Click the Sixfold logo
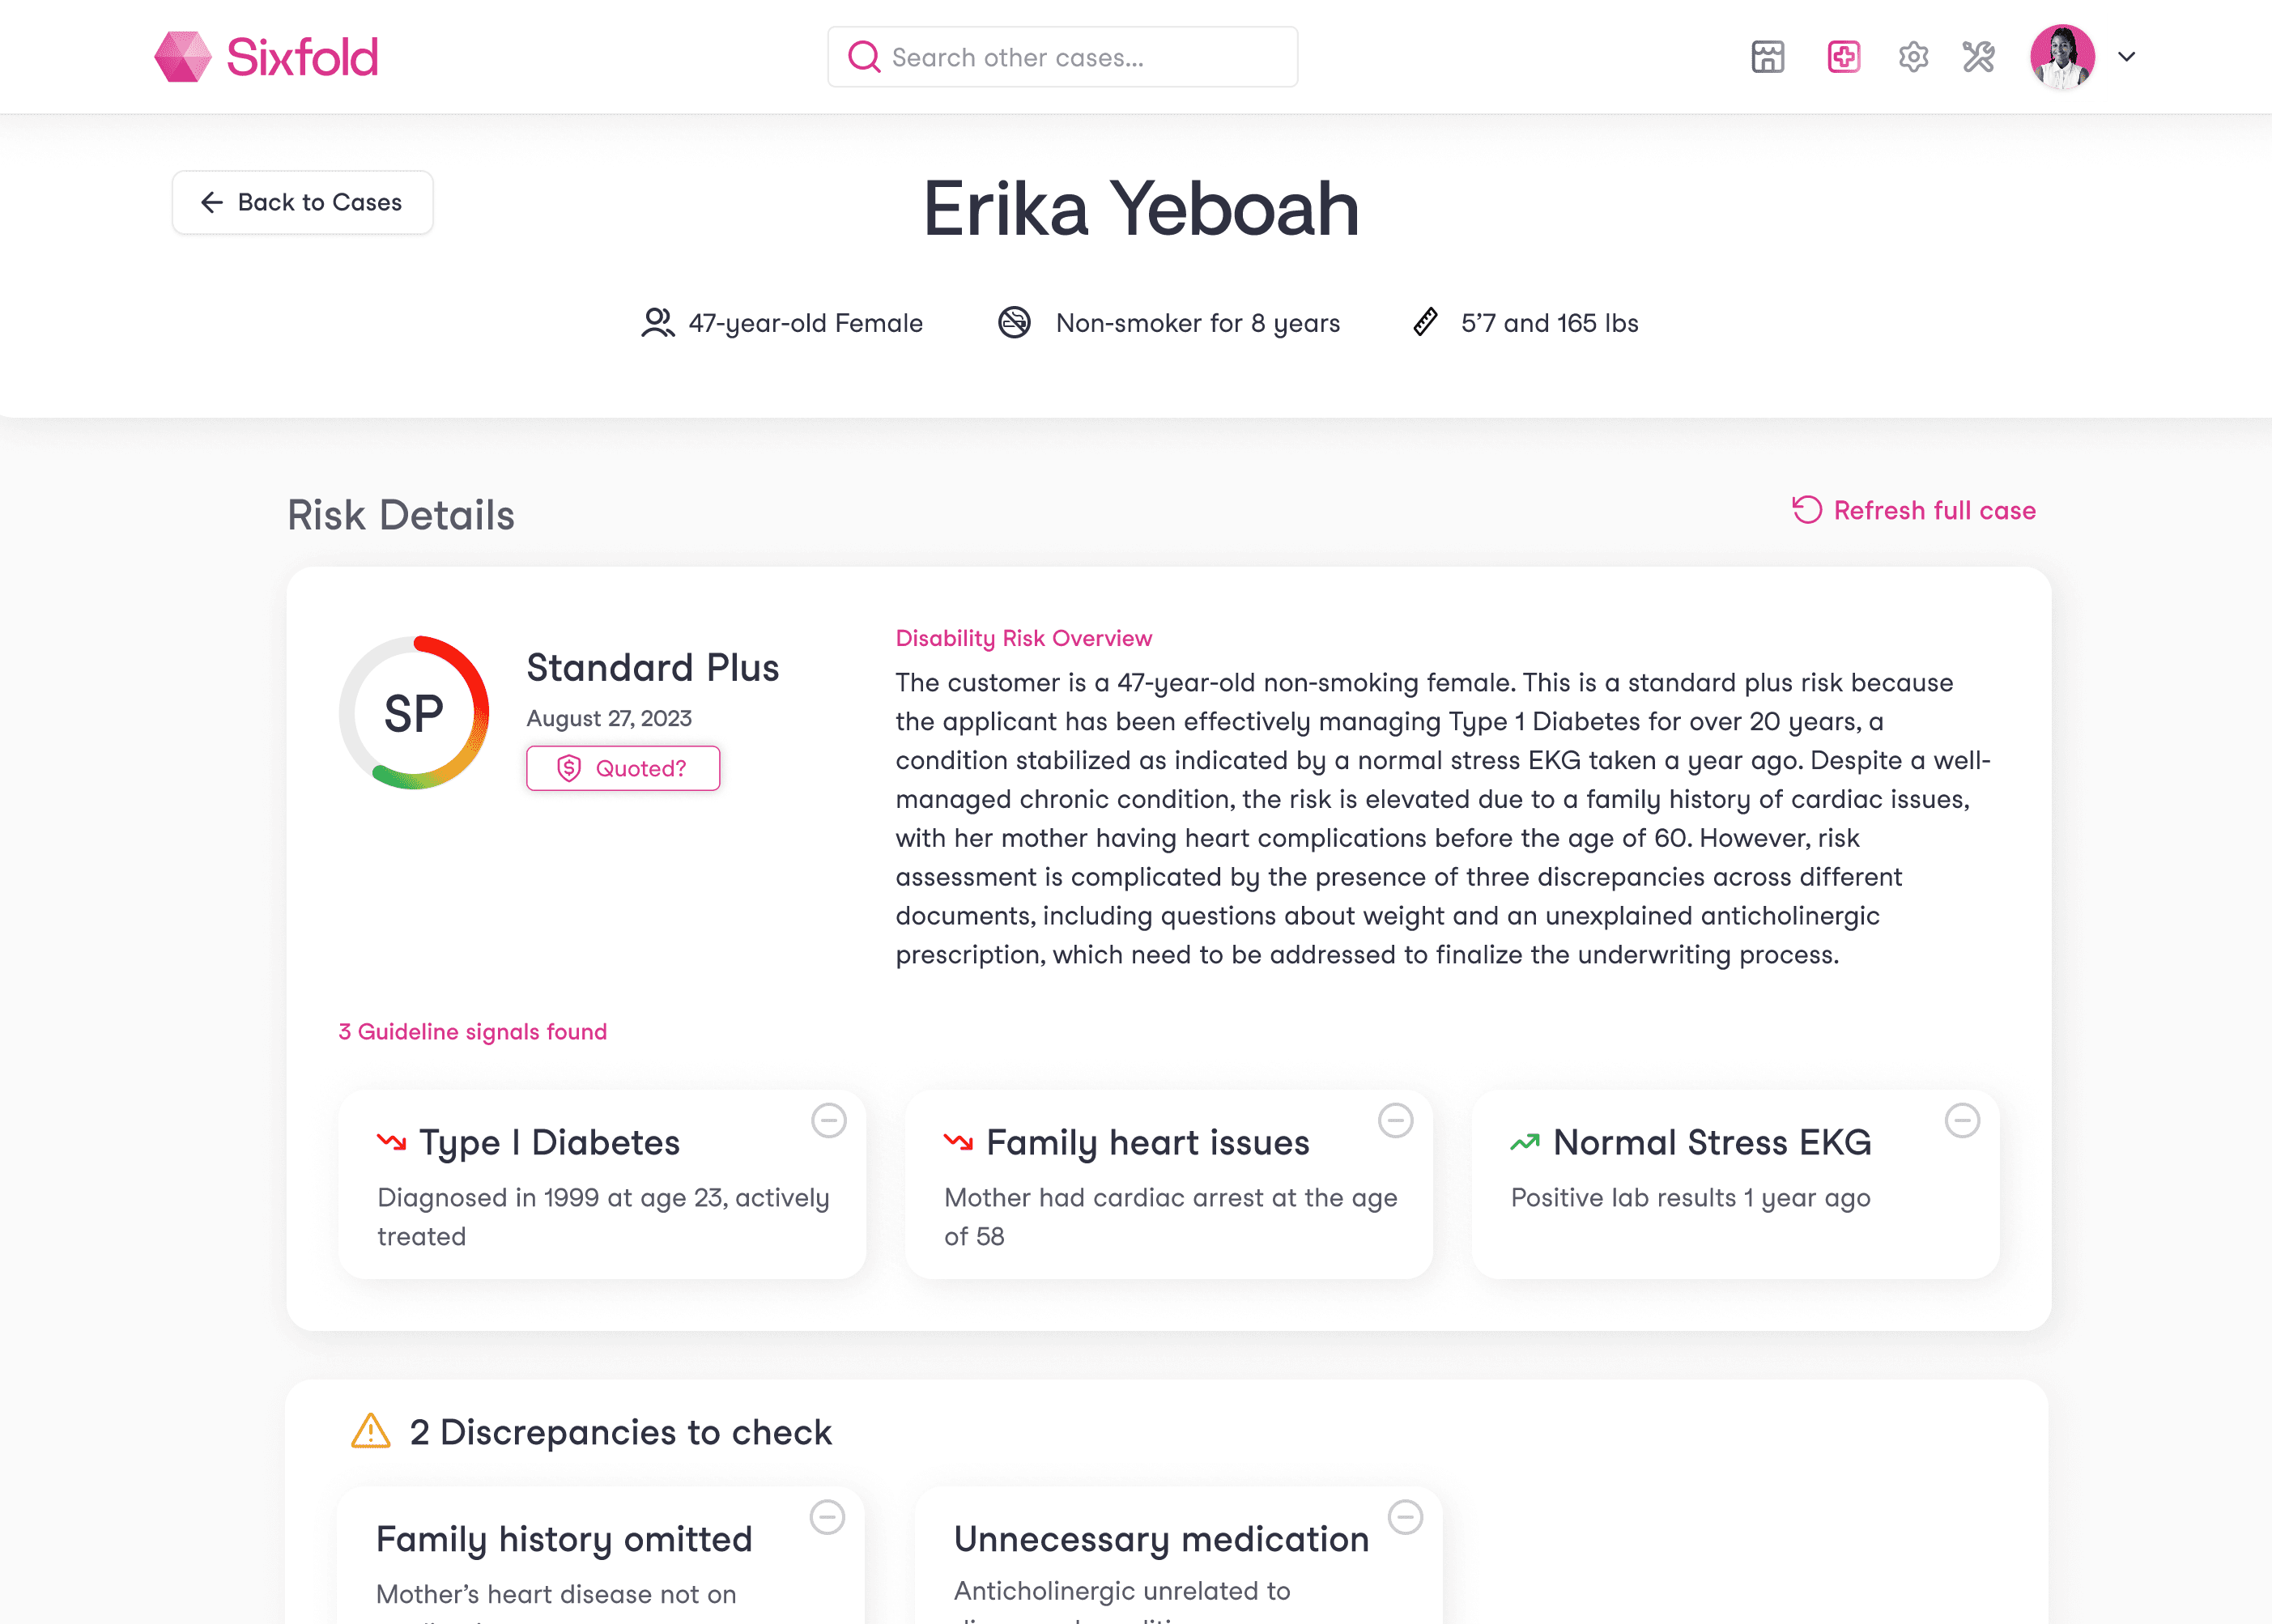The height and width of the screenshot is (1624, 2272). tap(267, 57)
